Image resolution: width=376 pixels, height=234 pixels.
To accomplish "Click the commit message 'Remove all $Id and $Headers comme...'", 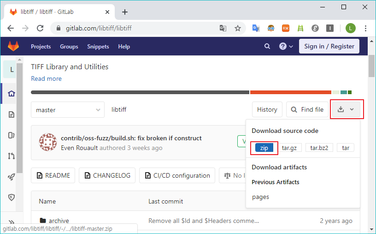I will pos(204,221).
